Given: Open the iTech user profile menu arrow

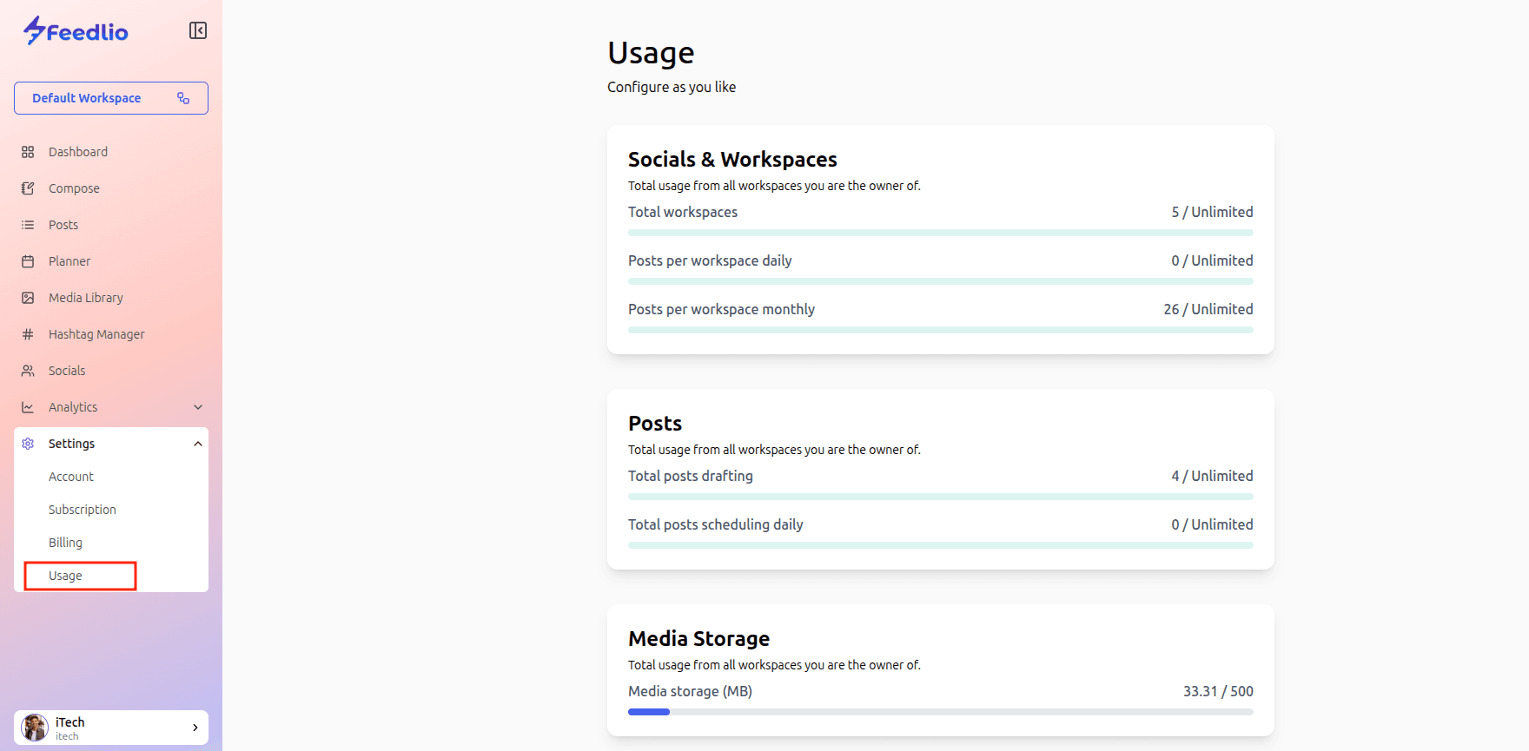Looking at the screenshot, I should pos(195,728).
